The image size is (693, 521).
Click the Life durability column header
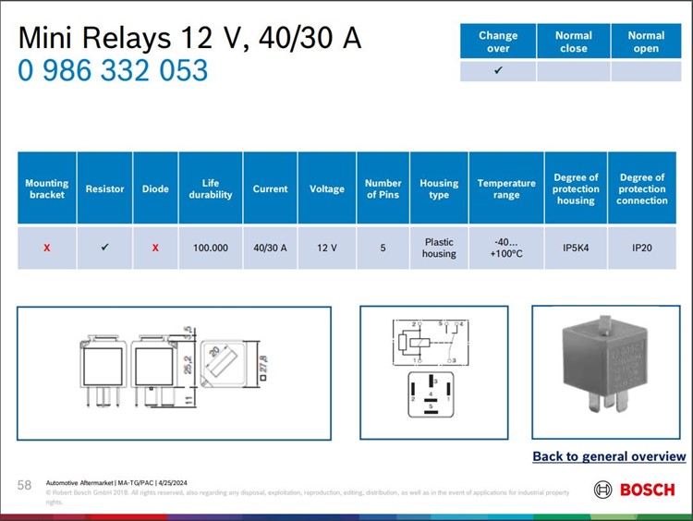tap(211, 188)
